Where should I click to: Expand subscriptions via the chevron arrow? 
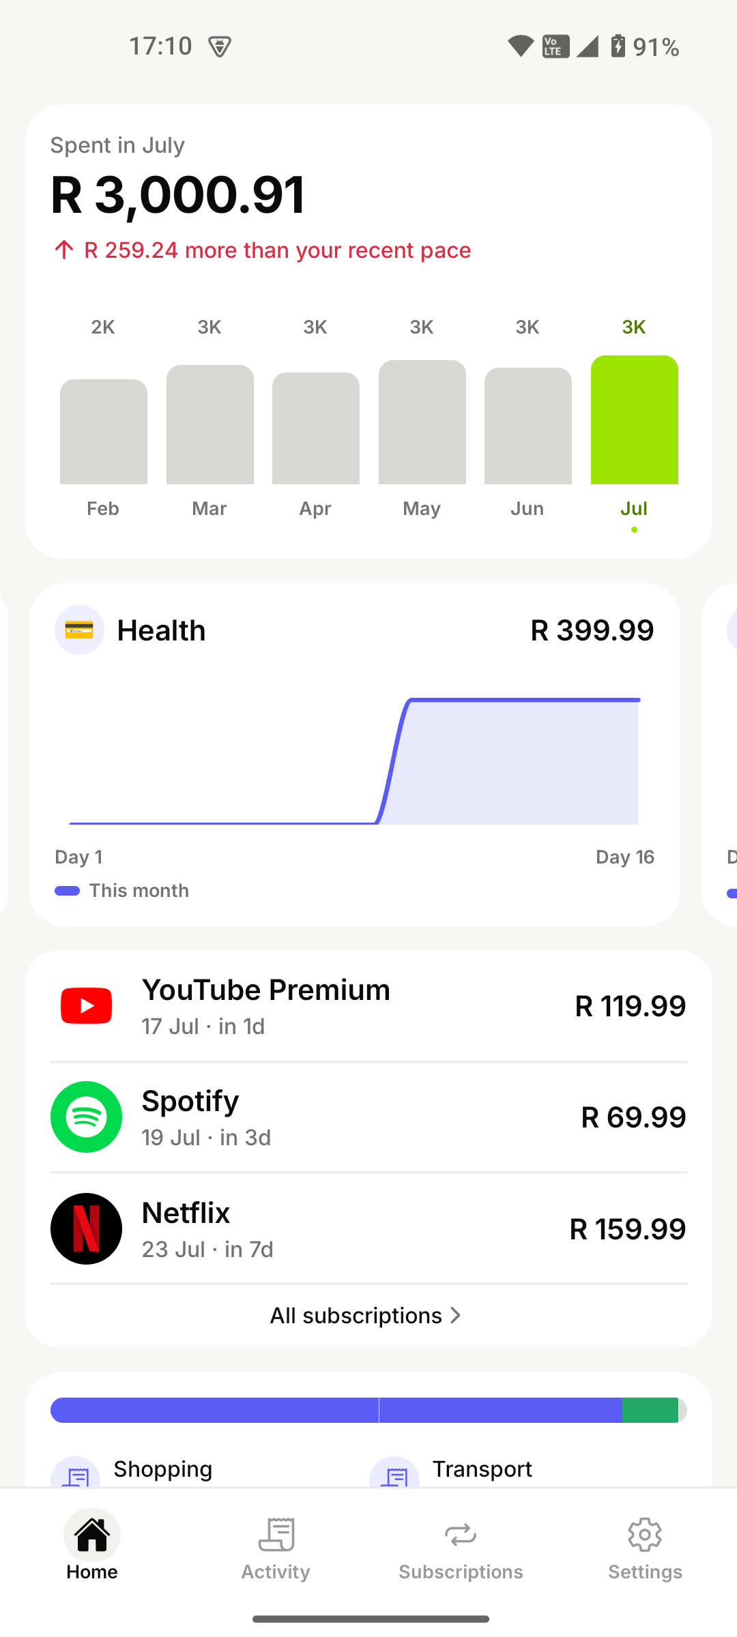(456, 1315)
